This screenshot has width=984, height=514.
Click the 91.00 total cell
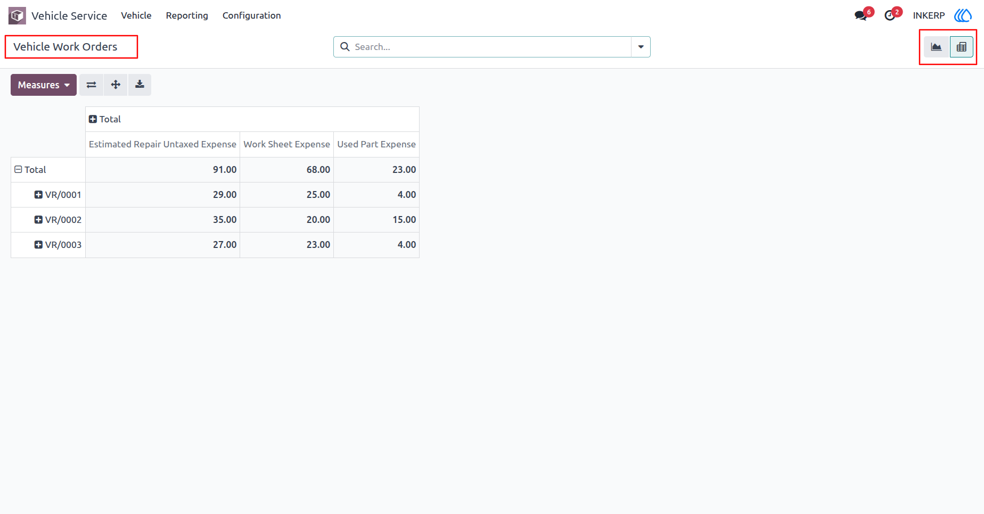(162, 170)
